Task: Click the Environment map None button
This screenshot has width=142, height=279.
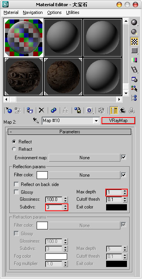Action: point(85,158)
